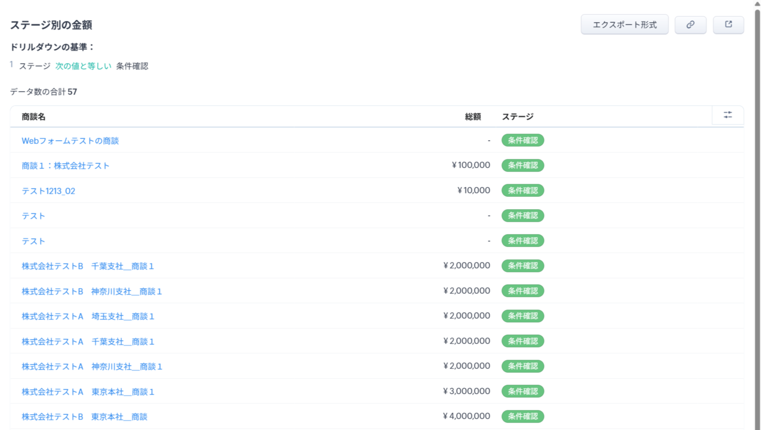Click the エクスポート形式 button
Screen dimensions: 761x430
tap(624, 25)
